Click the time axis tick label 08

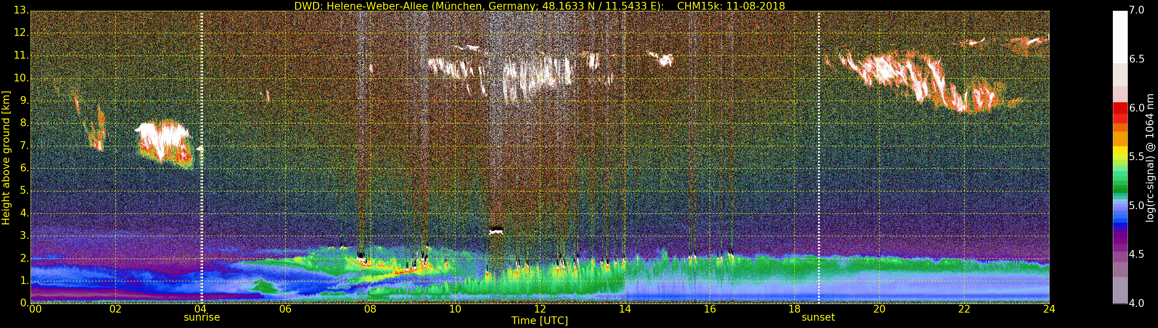click(x=371, y=309)
